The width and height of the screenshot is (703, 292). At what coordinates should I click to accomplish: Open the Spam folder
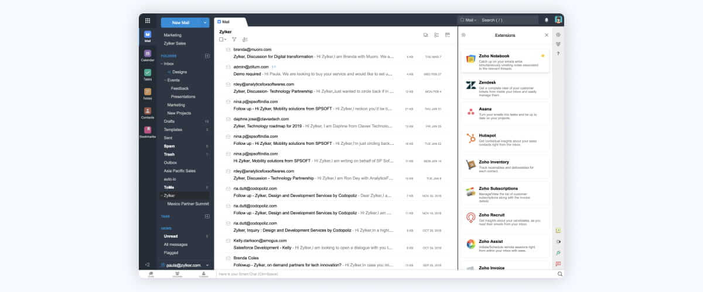coord(169,146)
